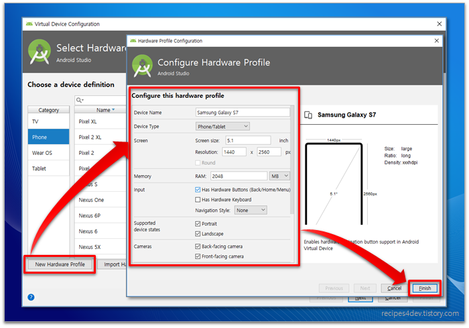Uncheck Landscape device state
This screenshot has height=328, width=469.
198,233
